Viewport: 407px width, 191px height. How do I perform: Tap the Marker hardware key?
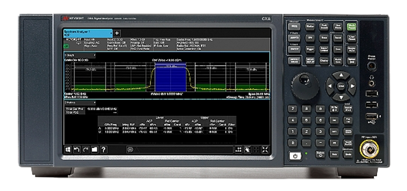coord(310,27)
